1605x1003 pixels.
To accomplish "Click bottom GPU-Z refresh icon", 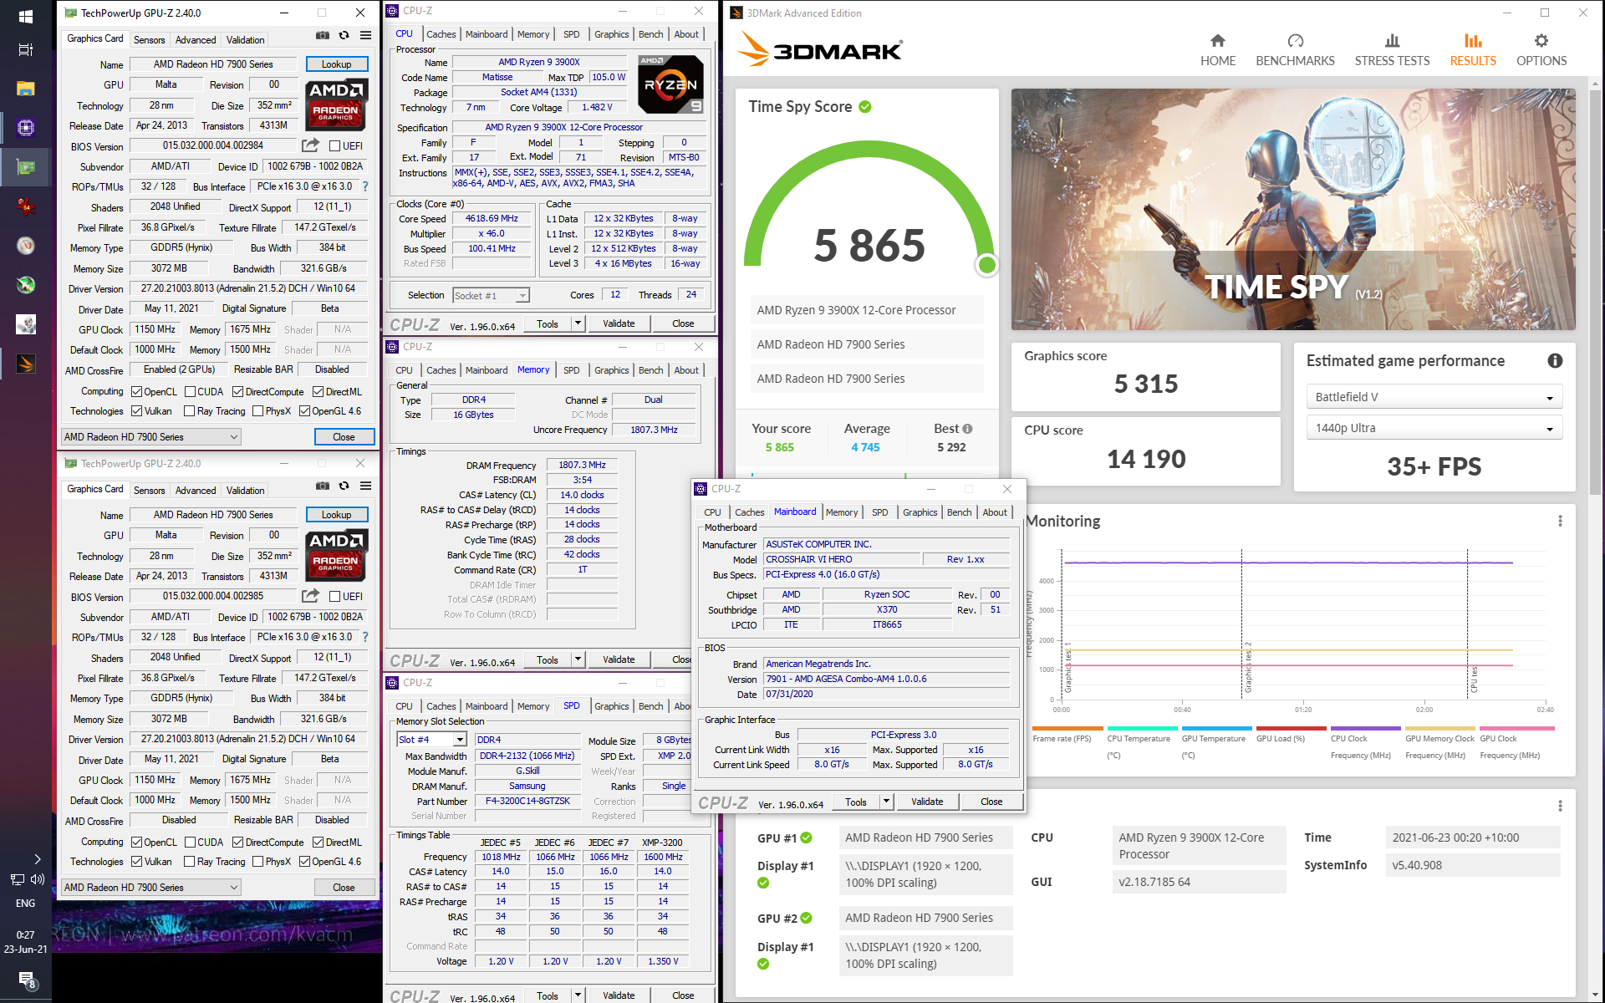I will click(x=344, y=486).
